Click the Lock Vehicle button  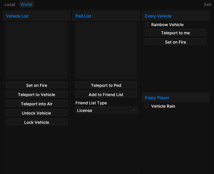(x=37, y=122)
